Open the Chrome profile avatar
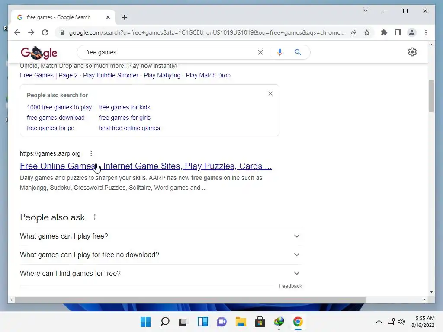Viewport: 443px width, 332px height. 412,32
